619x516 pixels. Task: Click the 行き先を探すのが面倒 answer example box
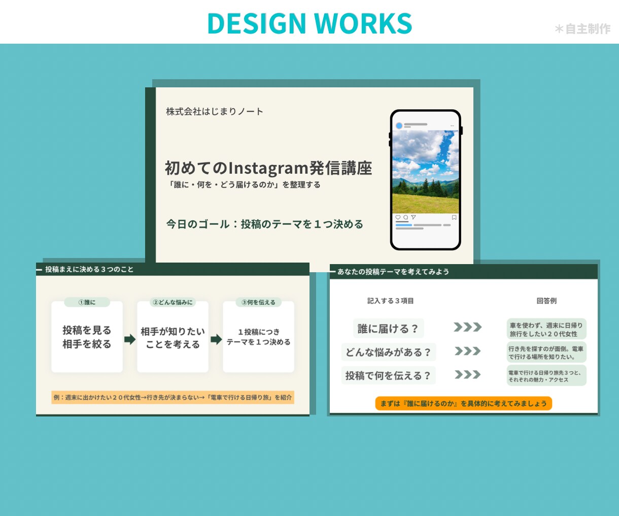[x=546, y=352]
